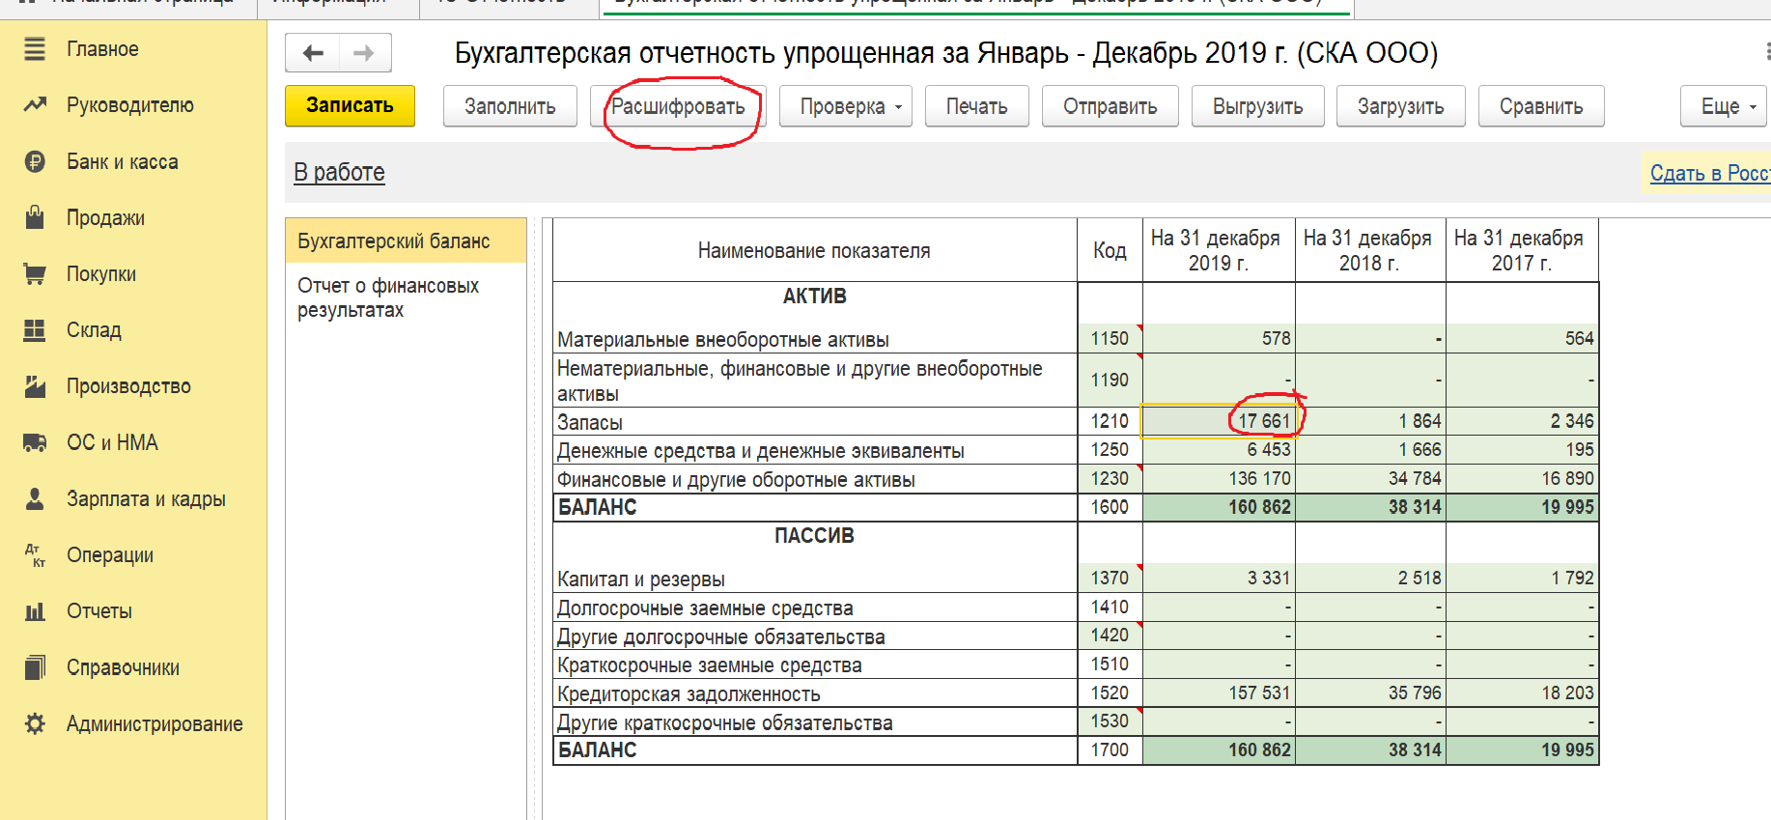
Task: Open Руководителю section via chart icon
Action: 35,104
